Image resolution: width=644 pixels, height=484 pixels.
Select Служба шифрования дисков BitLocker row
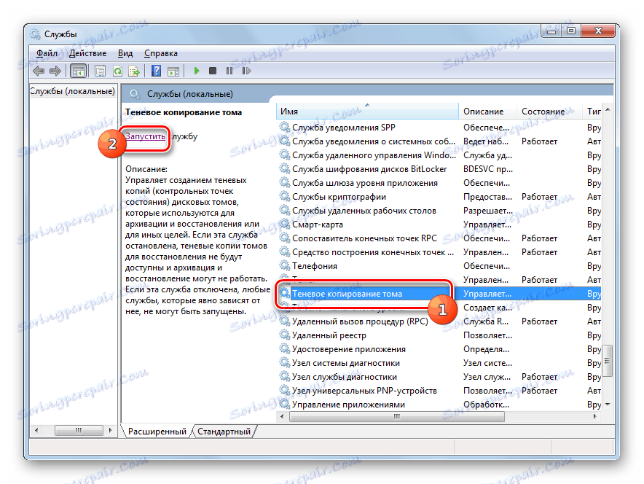pos(439,169)
